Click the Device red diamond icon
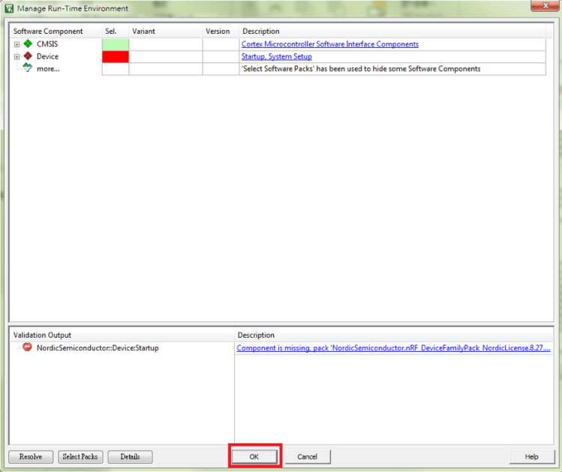 point(28,56)
